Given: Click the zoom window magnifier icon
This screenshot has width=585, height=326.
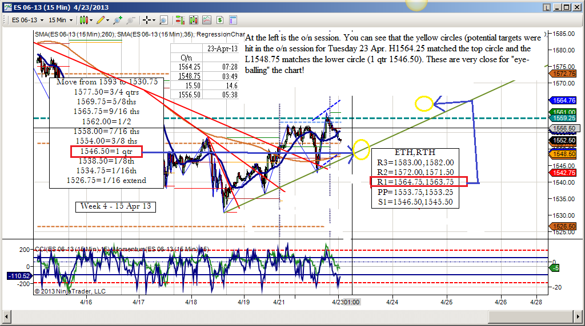Looking at the screenshot, I should 163,20.
